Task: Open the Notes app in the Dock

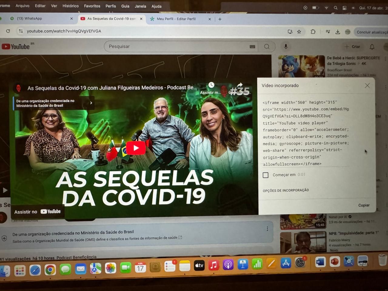Action: [185, 266]
